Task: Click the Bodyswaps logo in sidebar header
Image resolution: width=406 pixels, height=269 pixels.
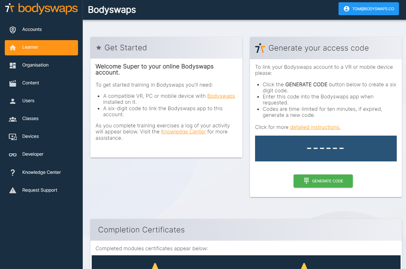Action: coord(41,8)
